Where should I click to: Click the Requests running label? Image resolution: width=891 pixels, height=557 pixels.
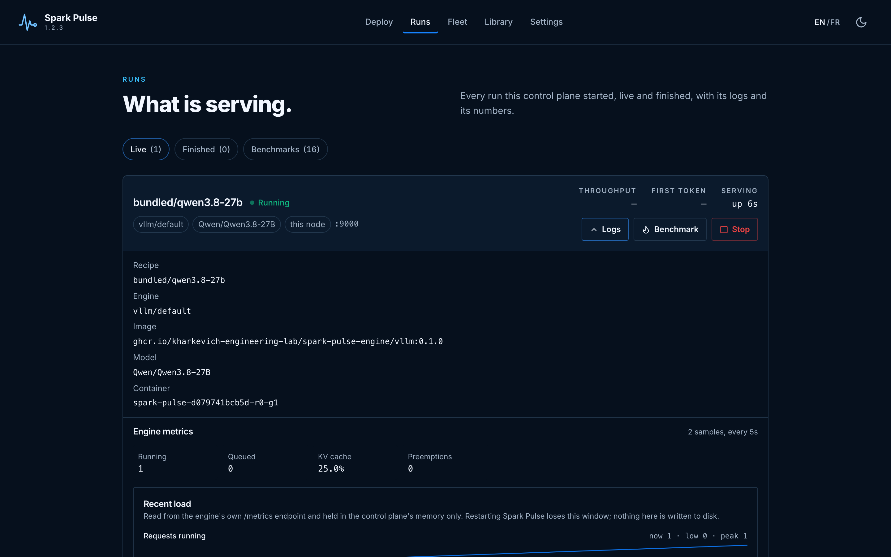(x=174, y=536)
